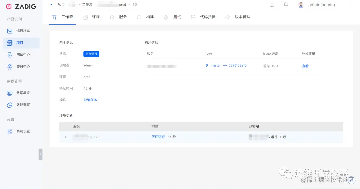Go to 效能洞察 in sidebar
360x189 pixels.
tap(23, 105)
